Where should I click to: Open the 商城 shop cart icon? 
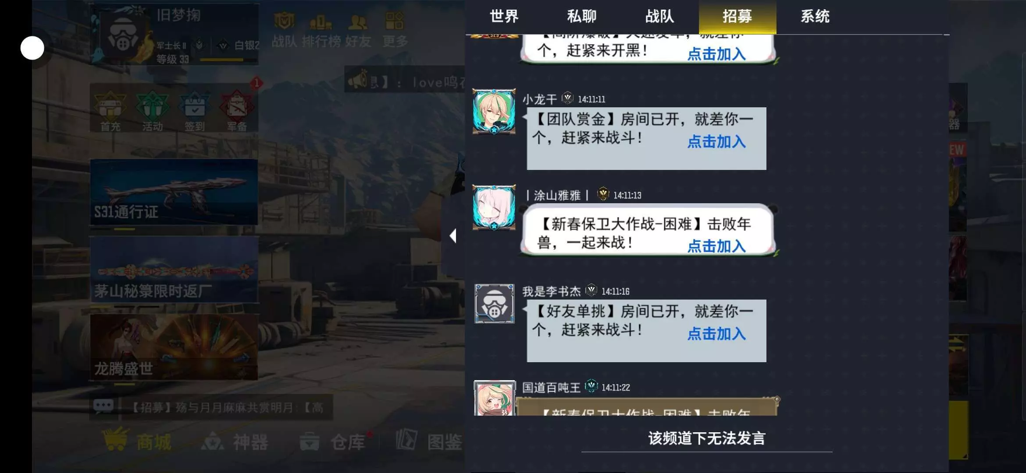coord(137,441)
